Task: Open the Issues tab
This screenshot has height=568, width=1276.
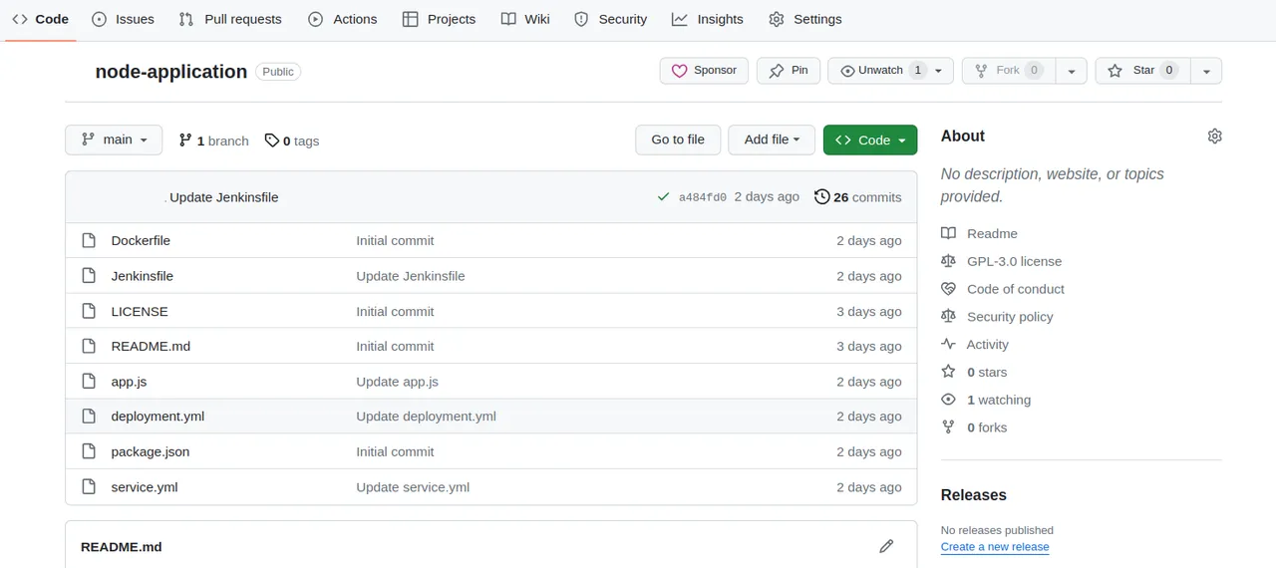Action: click(123, 19)
